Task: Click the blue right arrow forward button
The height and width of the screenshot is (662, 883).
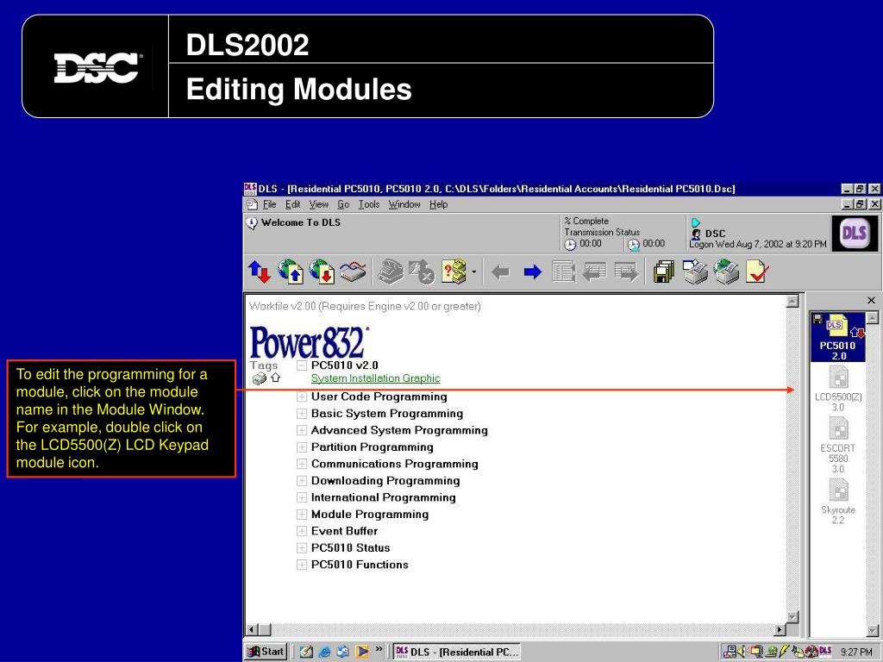Action: click(x=532, y=272)
